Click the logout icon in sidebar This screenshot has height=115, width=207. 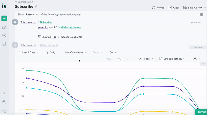(4, 111)
